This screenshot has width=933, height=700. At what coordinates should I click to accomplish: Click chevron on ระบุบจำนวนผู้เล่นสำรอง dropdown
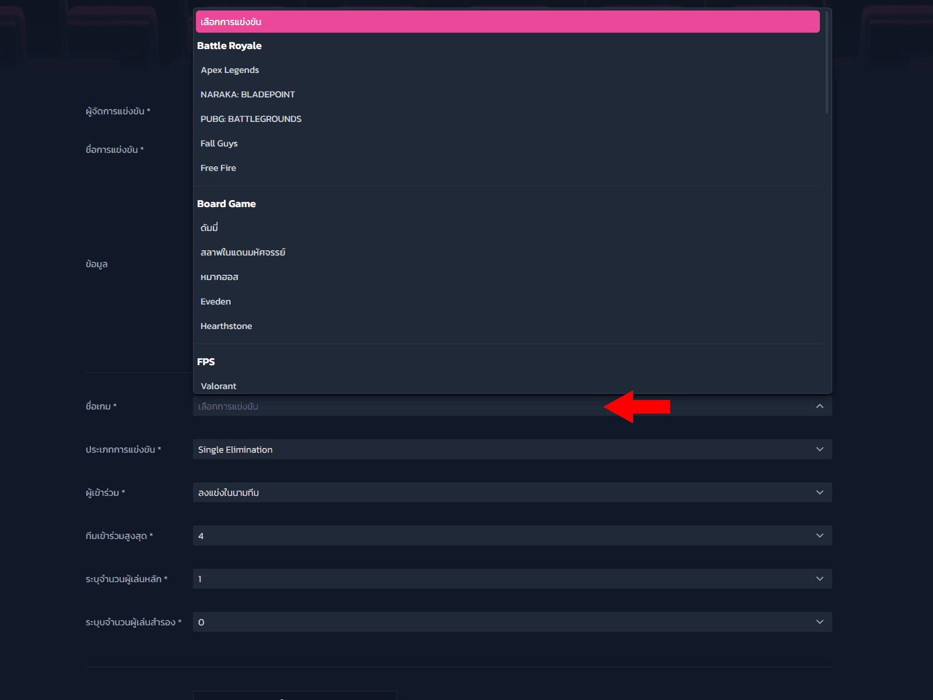pyautogui.click(x=820, y=622)
